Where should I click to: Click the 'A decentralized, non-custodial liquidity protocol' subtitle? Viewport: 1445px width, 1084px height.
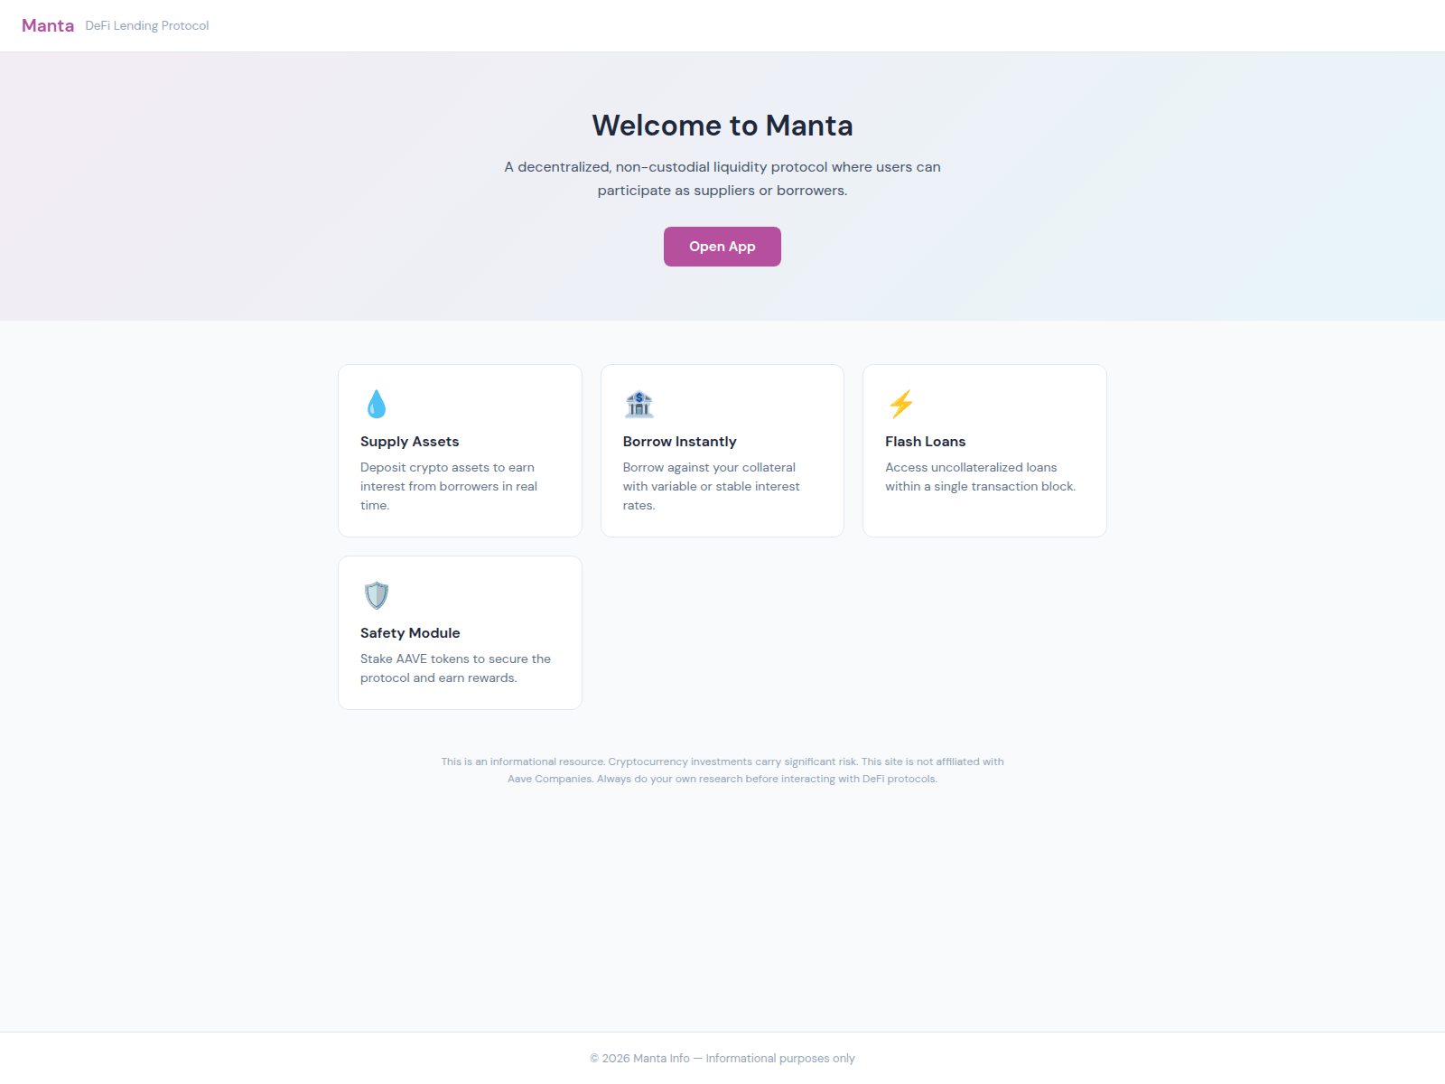(x=722, y=179)
